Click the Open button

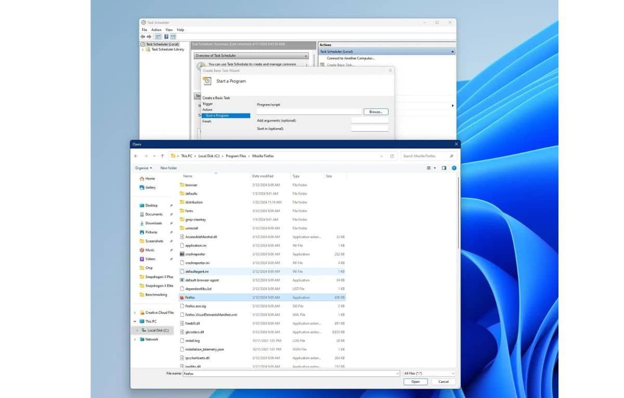click(x=415, y=381)
